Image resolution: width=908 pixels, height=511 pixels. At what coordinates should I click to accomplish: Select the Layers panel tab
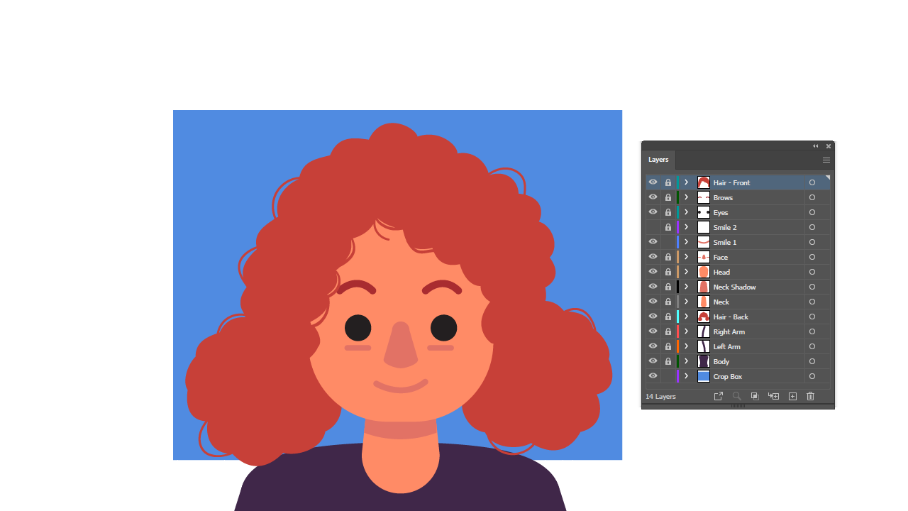click(x=658, y=160)
